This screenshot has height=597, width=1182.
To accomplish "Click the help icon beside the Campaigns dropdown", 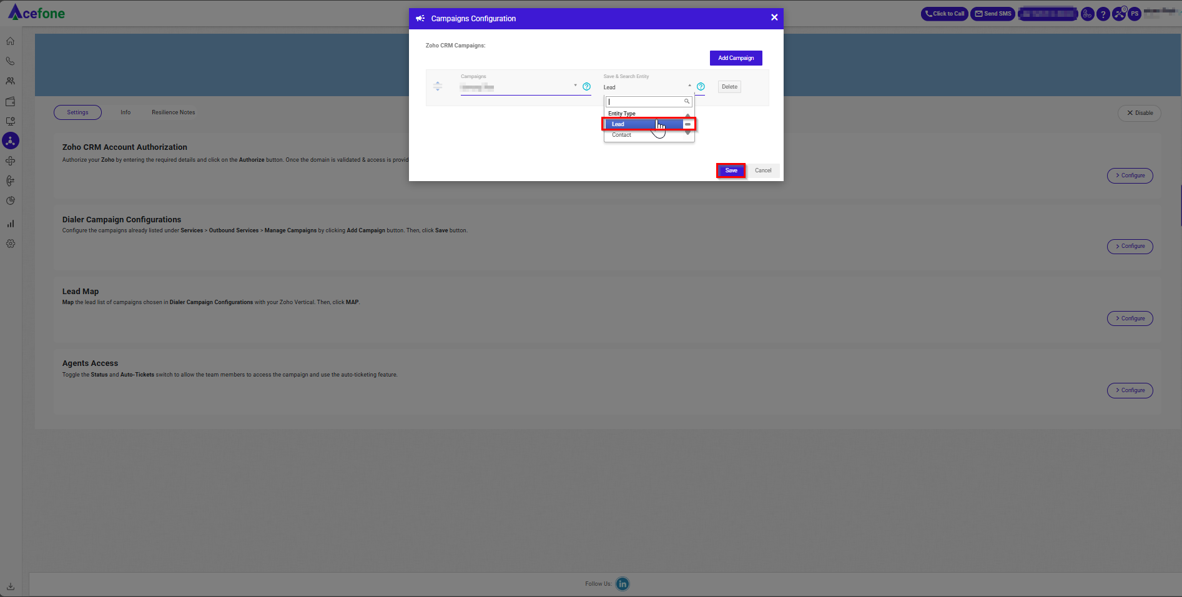I will [x=586, y=87].
